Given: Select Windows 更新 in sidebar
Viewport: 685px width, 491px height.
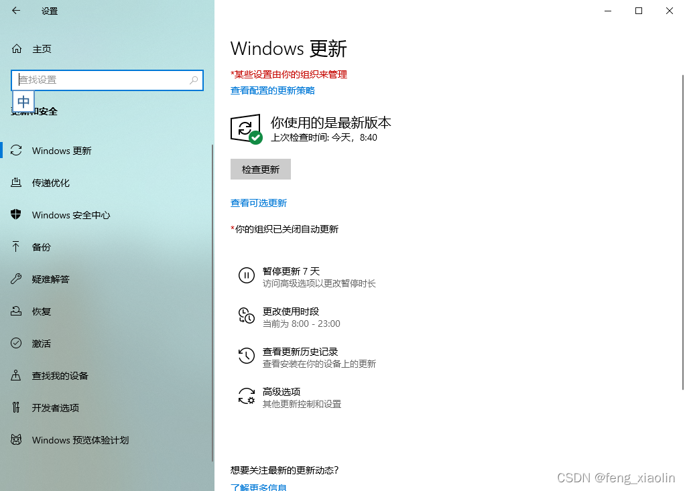Looking at the screenshot, I should point(62,151).
